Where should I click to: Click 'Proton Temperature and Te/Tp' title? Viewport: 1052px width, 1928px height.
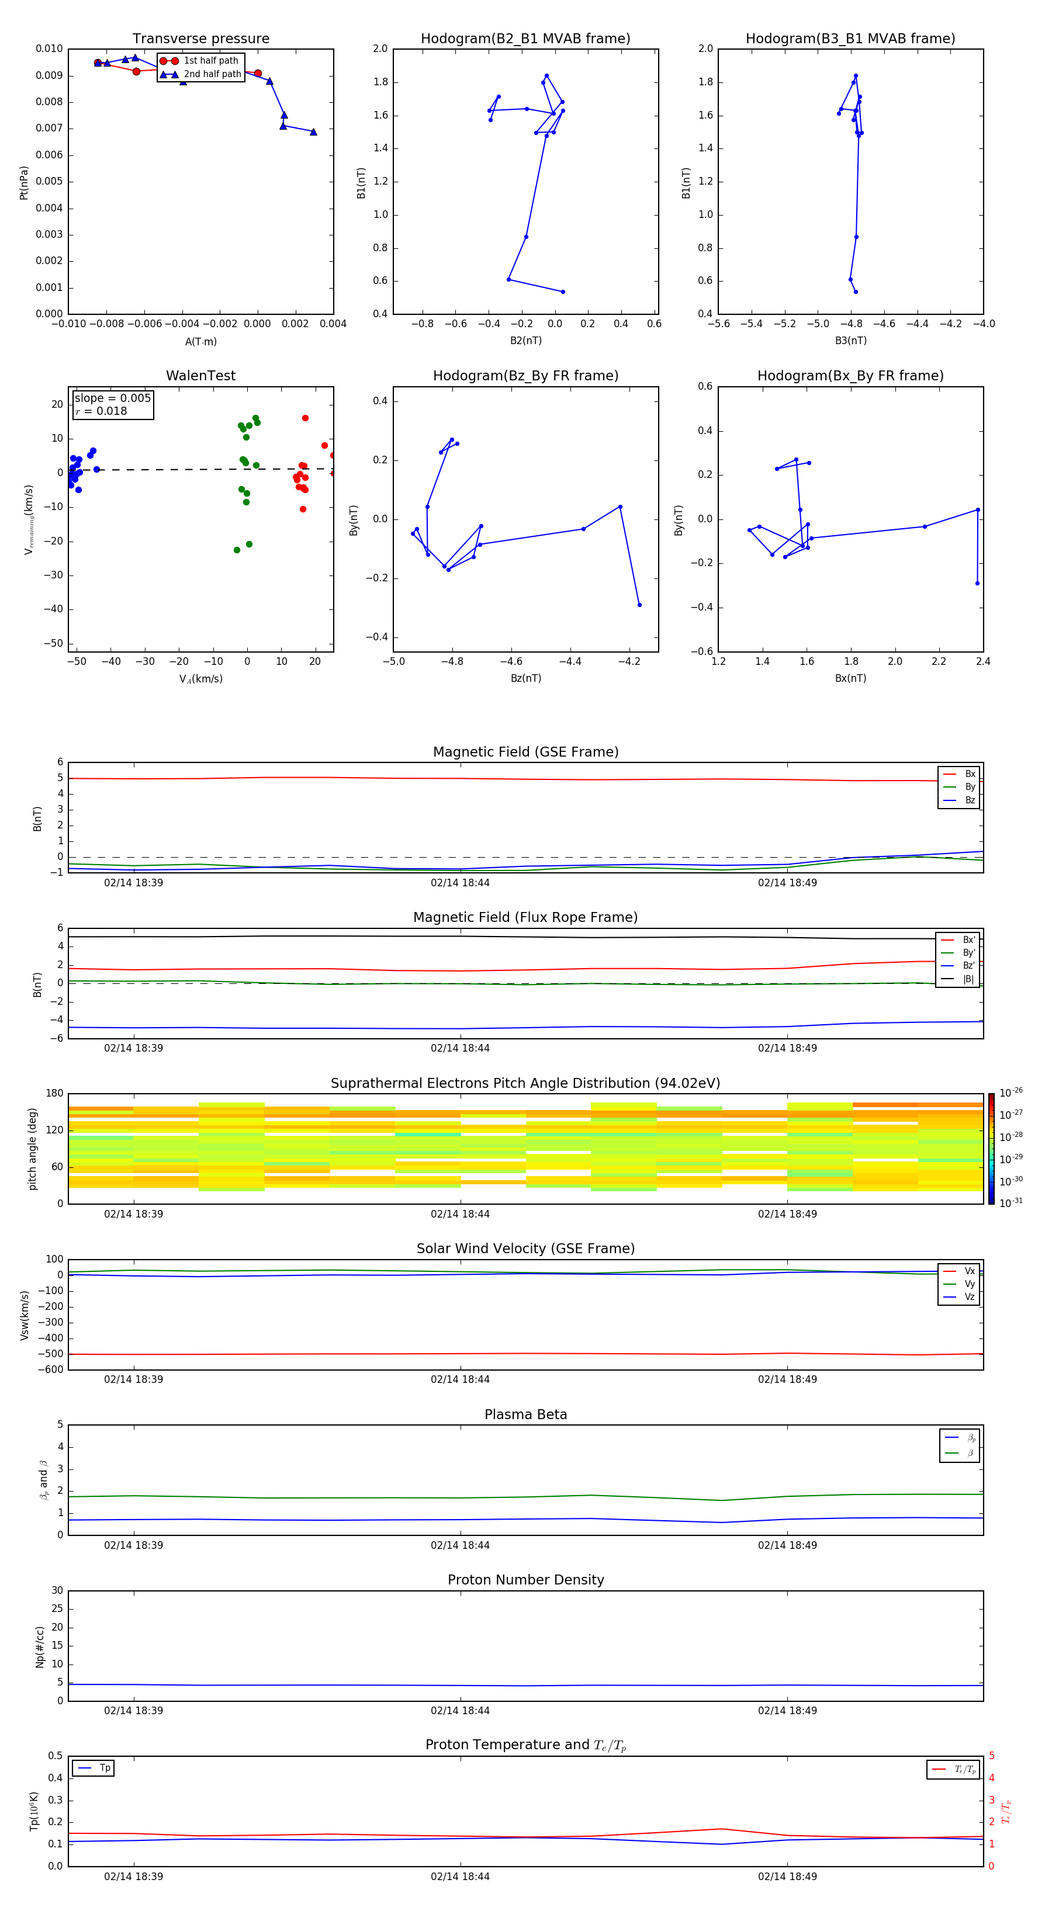tap(525, 1745)
